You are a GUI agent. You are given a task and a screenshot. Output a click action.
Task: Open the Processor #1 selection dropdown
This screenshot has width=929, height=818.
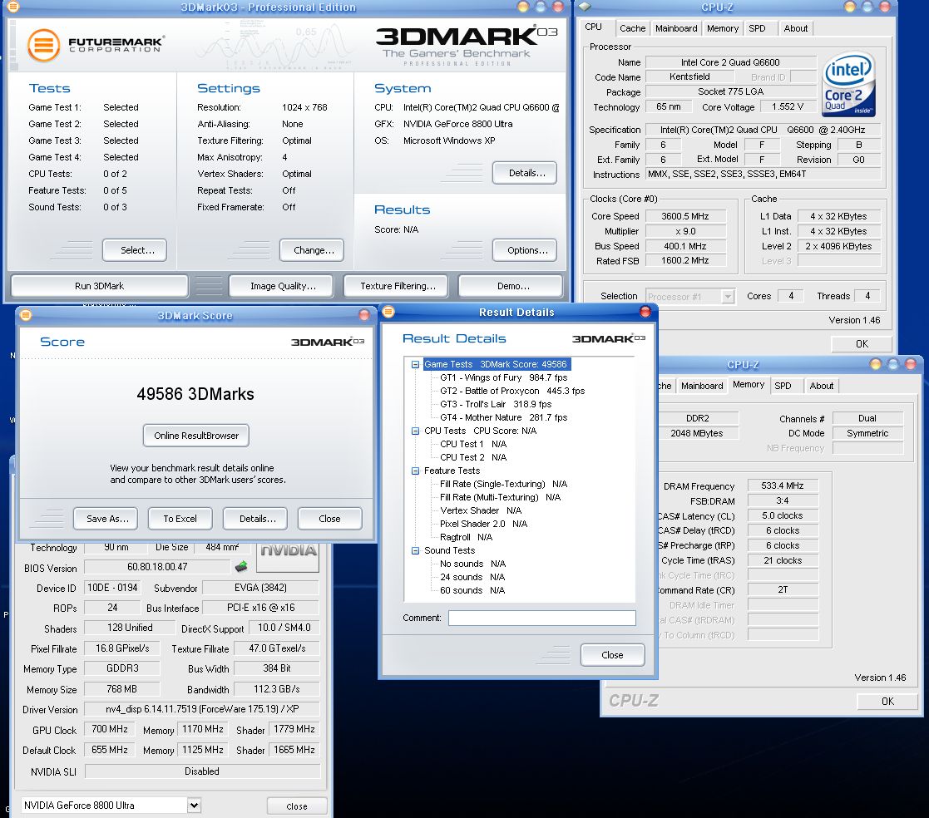tap(728, 296)
